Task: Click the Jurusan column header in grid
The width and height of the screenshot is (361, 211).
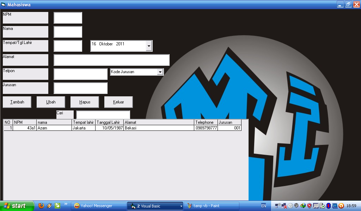Action: [230, 122]
